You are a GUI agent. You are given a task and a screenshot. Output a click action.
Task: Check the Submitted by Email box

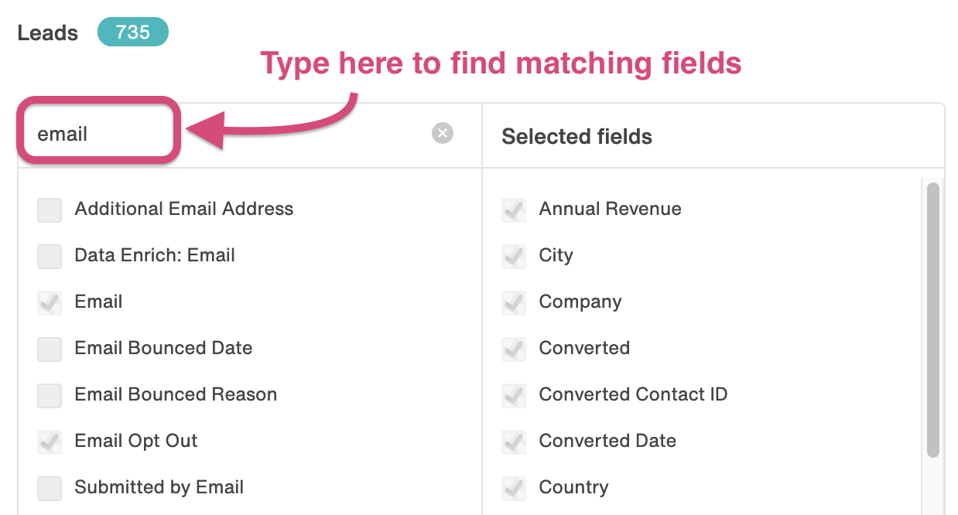(x=50, y=488)
